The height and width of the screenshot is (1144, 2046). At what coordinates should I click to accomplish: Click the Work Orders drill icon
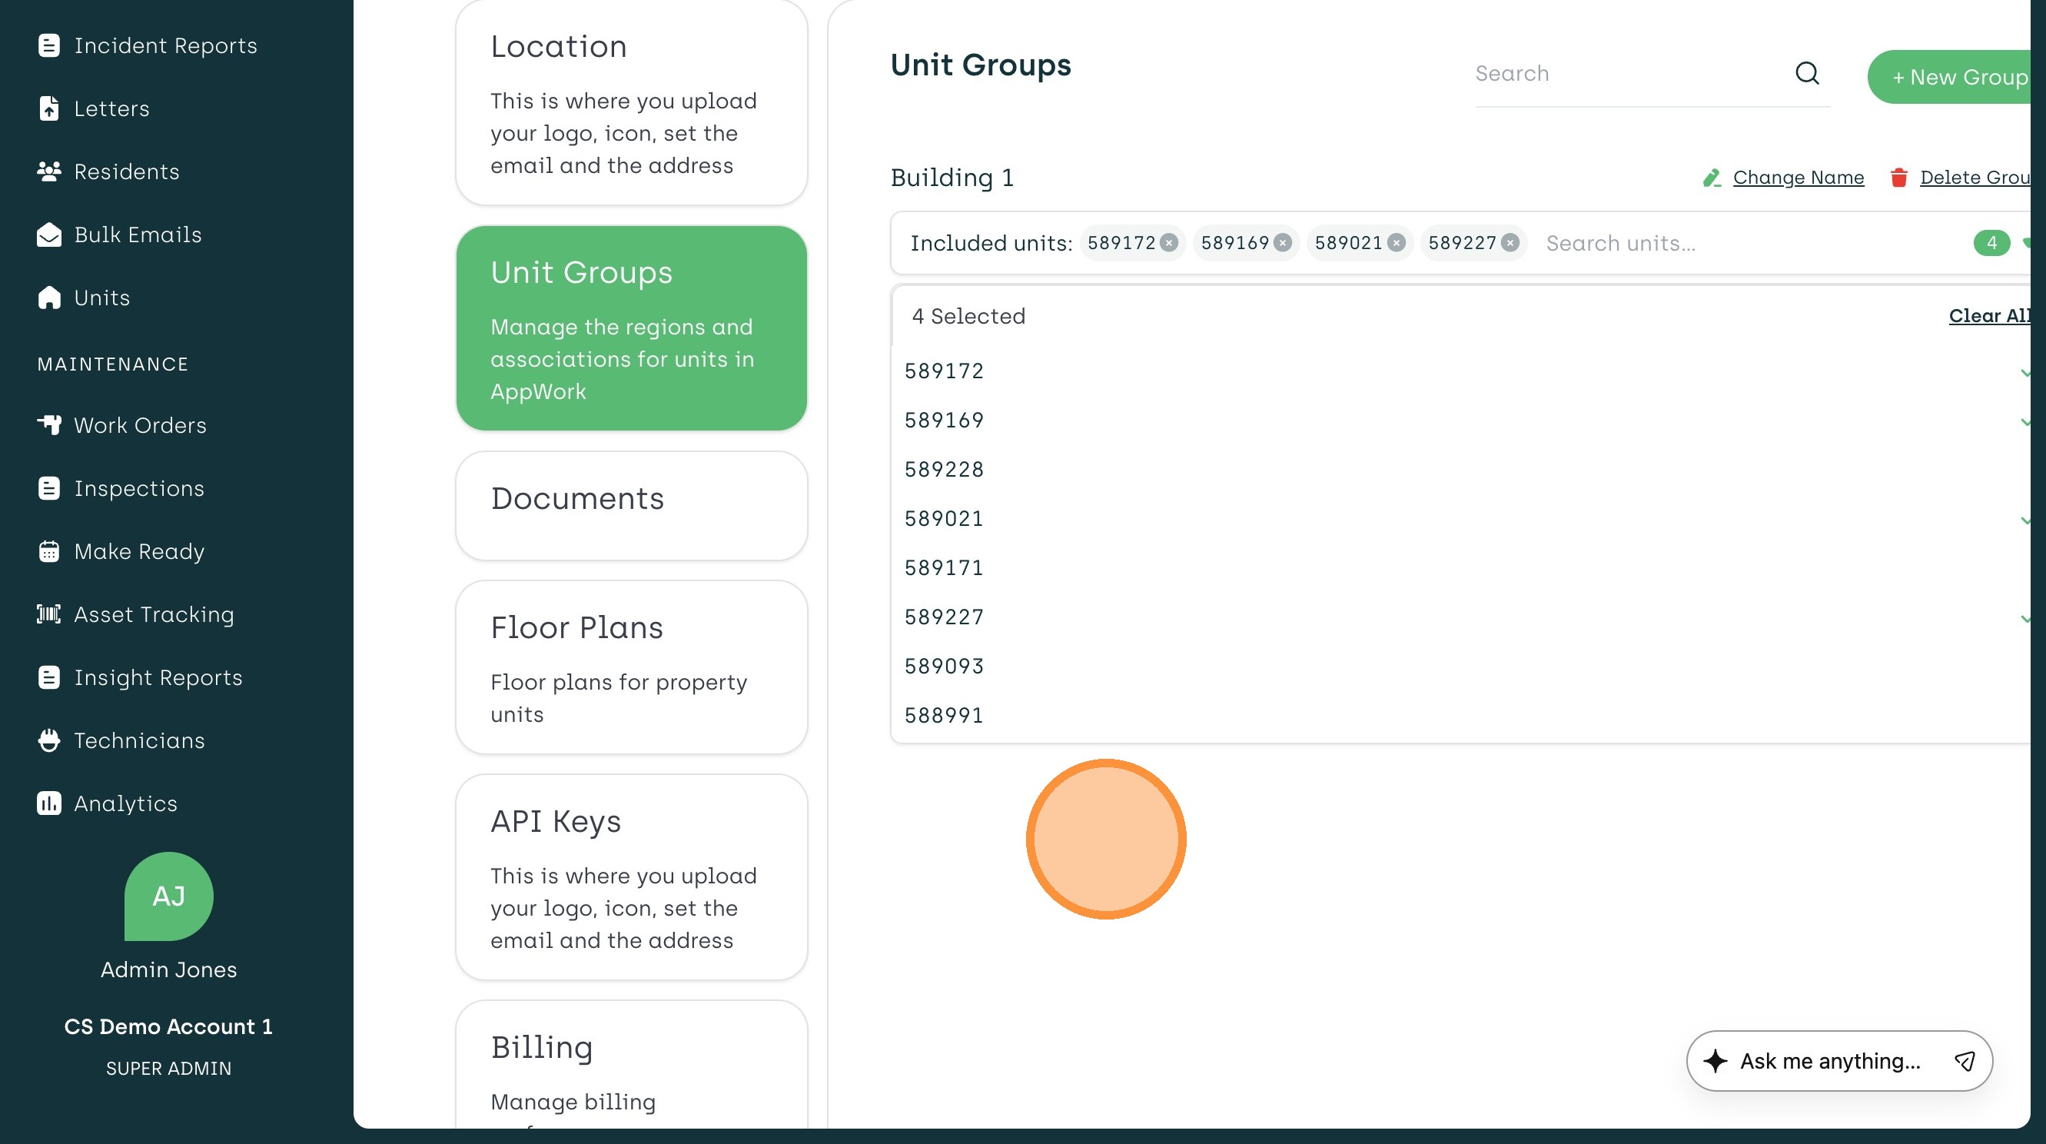coord(48,425)
